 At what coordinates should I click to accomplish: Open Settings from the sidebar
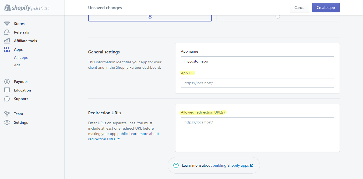click(21, 122)
